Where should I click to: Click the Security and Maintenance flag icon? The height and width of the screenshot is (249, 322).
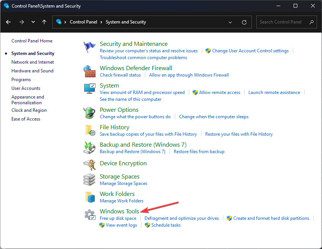90,47
